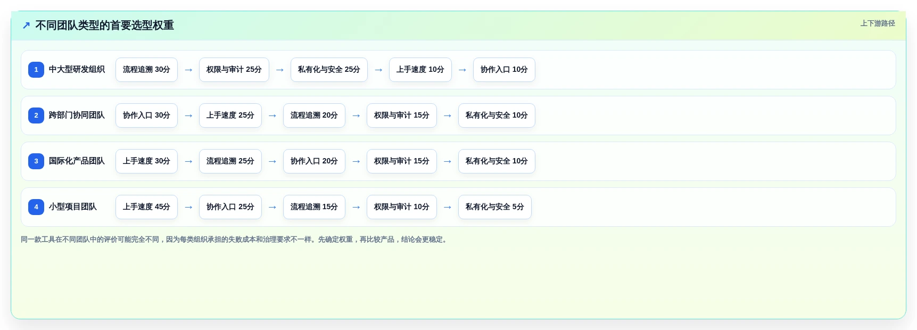
Task: Click the 协作入口 30分 chip
Action: [x=146, y=115]
